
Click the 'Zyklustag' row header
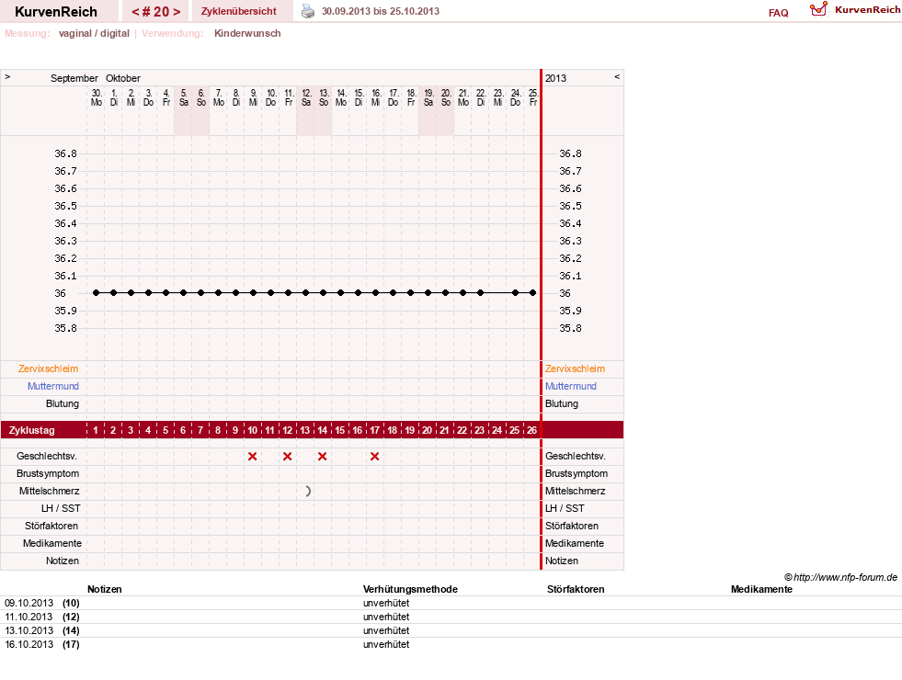[31, 430]
